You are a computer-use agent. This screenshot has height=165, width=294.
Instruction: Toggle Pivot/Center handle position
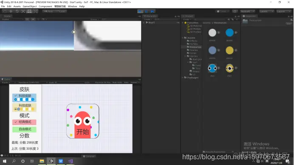(48, 11)
